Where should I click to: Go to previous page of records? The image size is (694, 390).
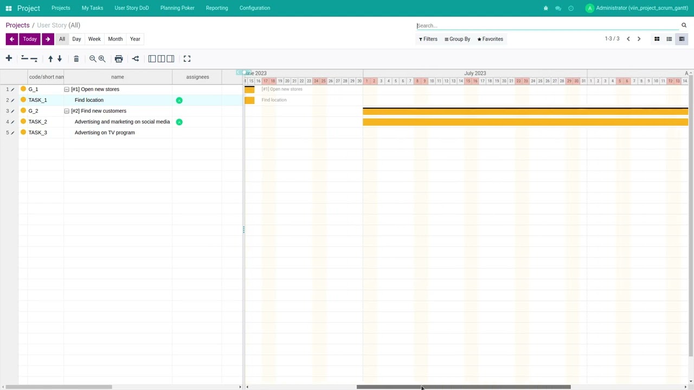[628, 39]
